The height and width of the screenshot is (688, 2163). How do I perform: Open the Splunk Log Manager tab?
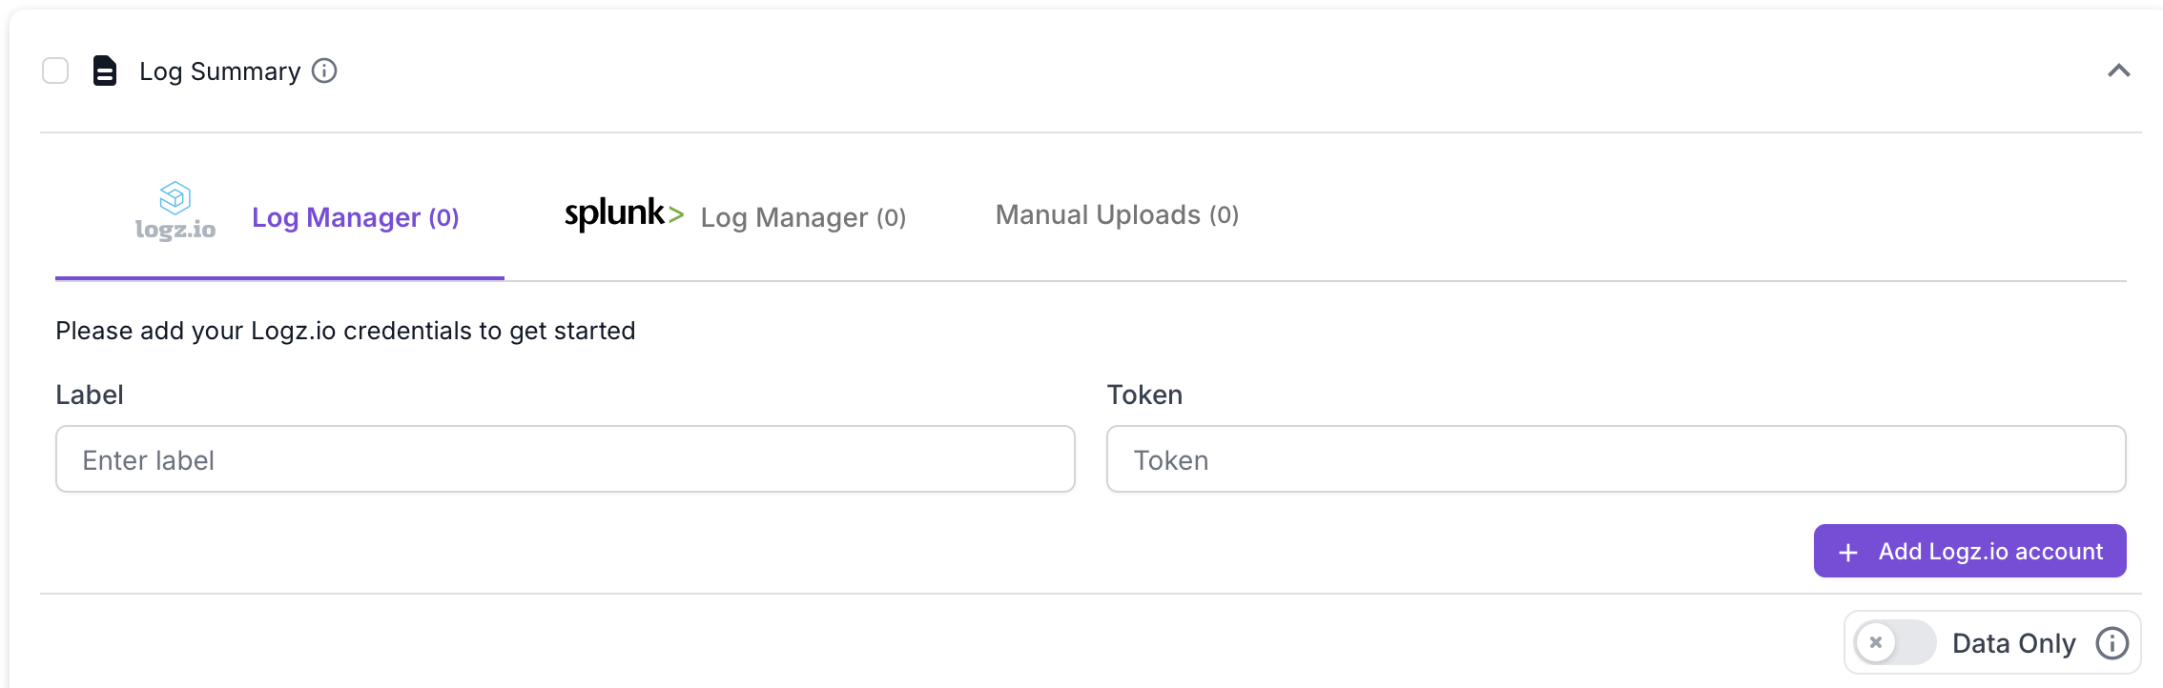(x=735, y=216)
